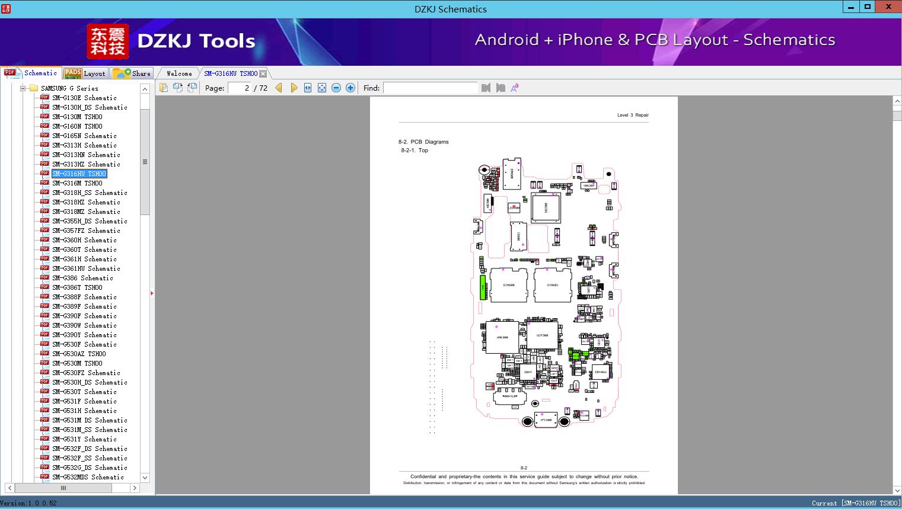Screen dimensions: 902x509
Task: Click PDF icon beside SM-G313HZ Schematic
Action: click(44, 164)
